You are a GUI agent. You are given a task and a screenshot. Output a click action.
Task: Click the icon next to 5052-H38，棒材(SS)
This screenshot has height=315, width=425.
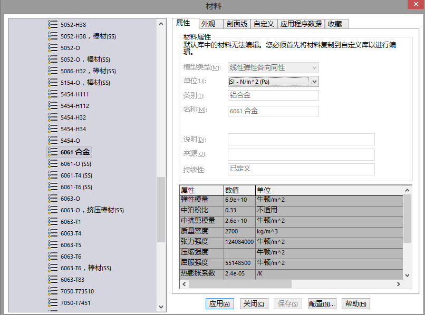tap(53, 36)
